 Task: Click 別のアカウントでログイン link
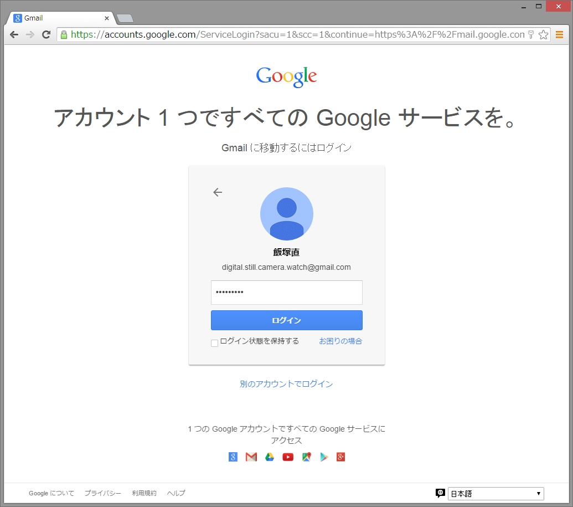pos(287,384)
